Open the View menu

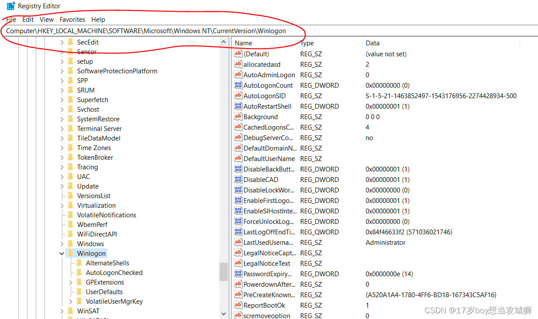click(x=46, y=19)
